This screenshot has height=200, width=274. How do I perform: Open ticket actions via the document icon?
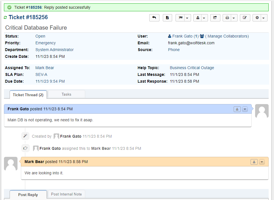167,17
